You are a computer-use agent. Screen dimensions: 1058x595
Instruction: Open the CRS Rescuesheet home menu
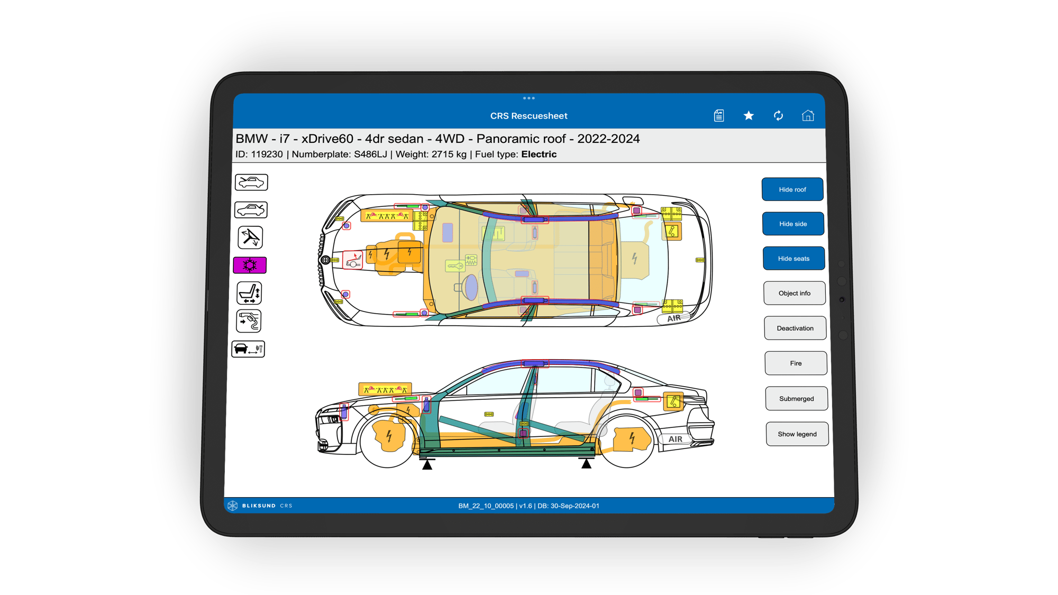pyautogui.click(x=809, y=115)
